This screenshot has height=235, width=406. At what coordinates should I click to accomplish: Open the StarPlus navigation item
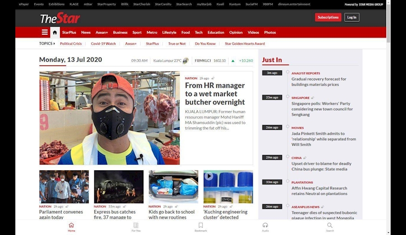coord(69,33)
